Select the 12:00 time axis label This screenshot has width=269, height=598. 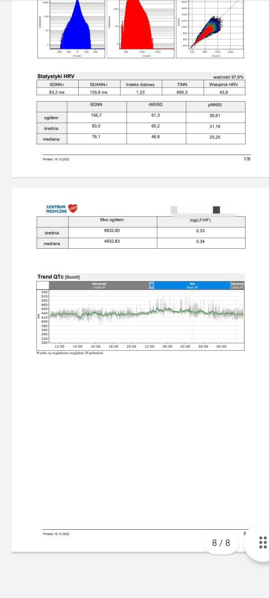(59, 346)
